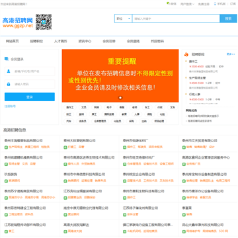Click green icon under 南京中原无锡物业代理有限公司
Image resolution: width=238 pixels, height=238 pixels.
[x=65, y=214]
